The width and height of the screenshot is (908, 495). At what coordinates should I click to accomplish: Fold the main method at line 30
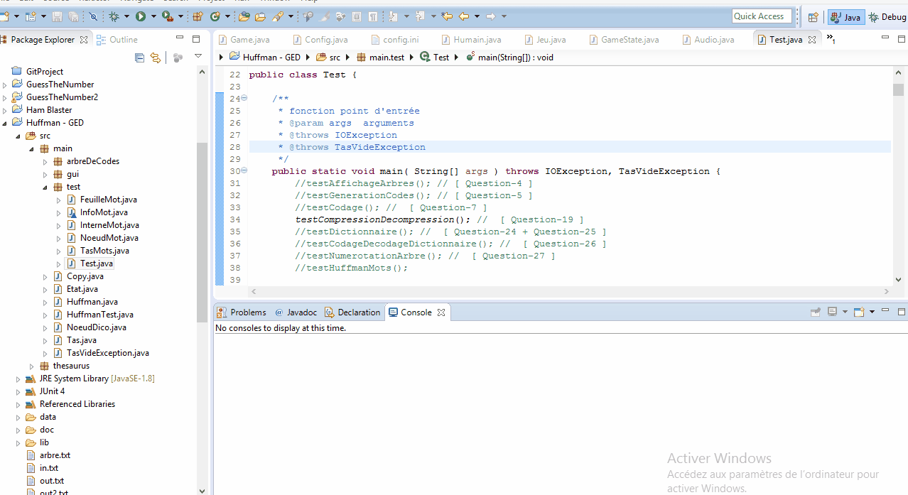[x=244, y=170]
